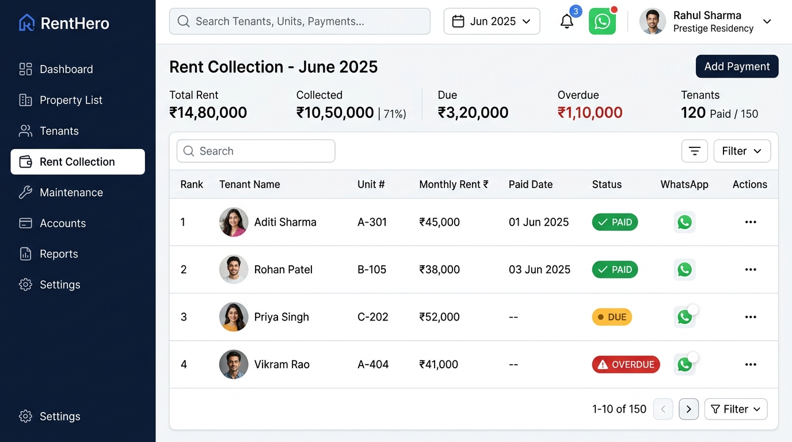Image resolution: width=792 pixels, height=442 pixels.
Task: Open the green WhatsApp header icon
Action: pyautogui.click(x=602, y=21)
